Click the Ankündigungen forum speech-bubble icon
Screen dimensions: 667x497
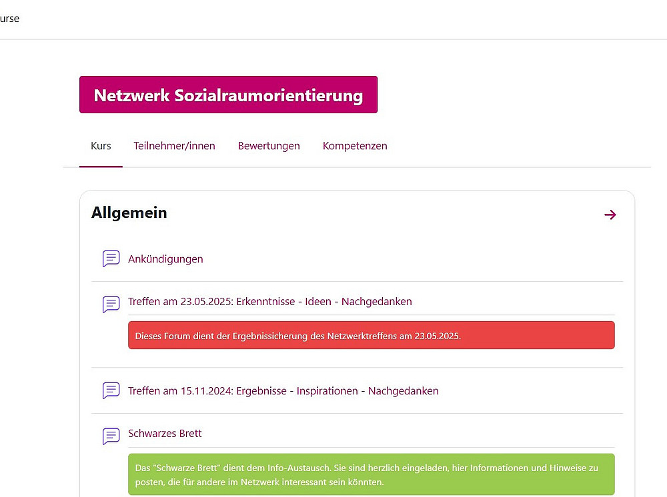tap(111, 258)
